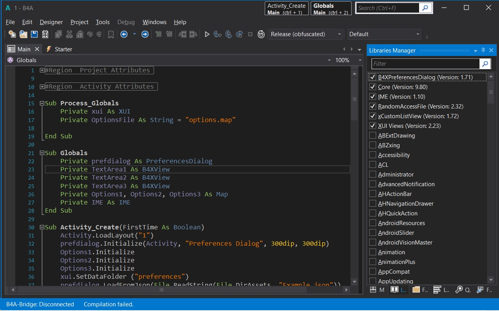
Task: Navigate back using the blue back arrow
Action: tap(124, 34)
